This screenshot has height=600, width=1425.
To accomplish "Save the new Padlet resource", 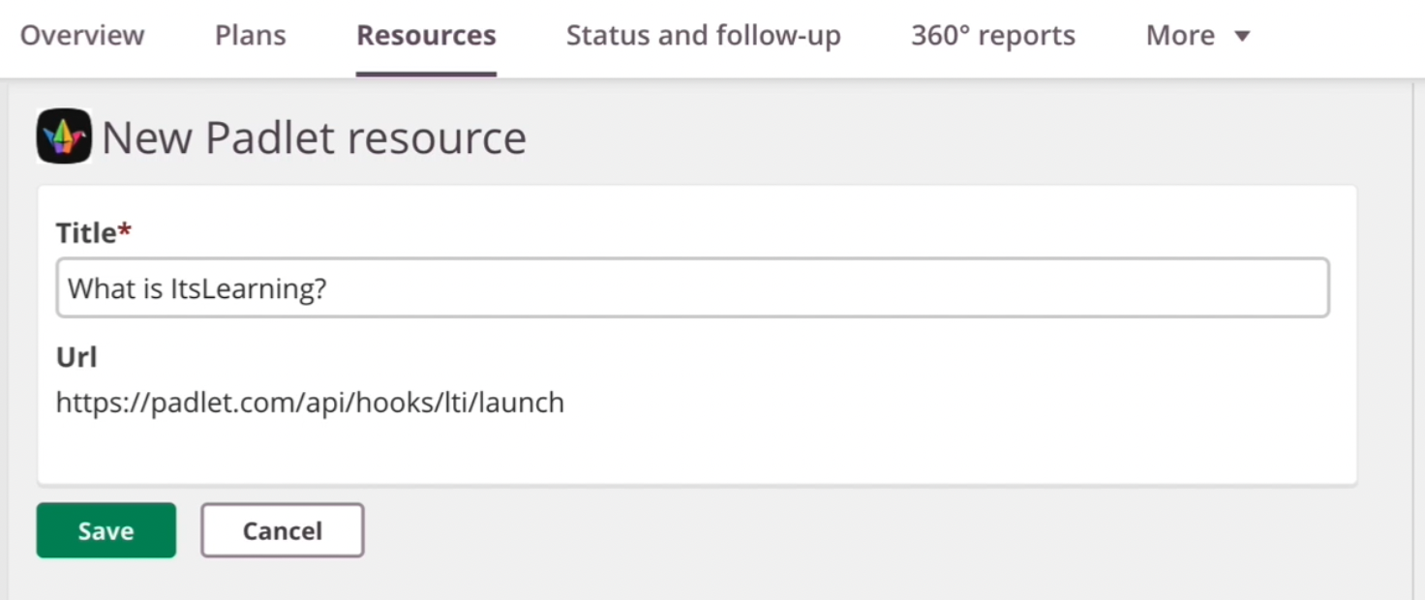I will point(106,530).
